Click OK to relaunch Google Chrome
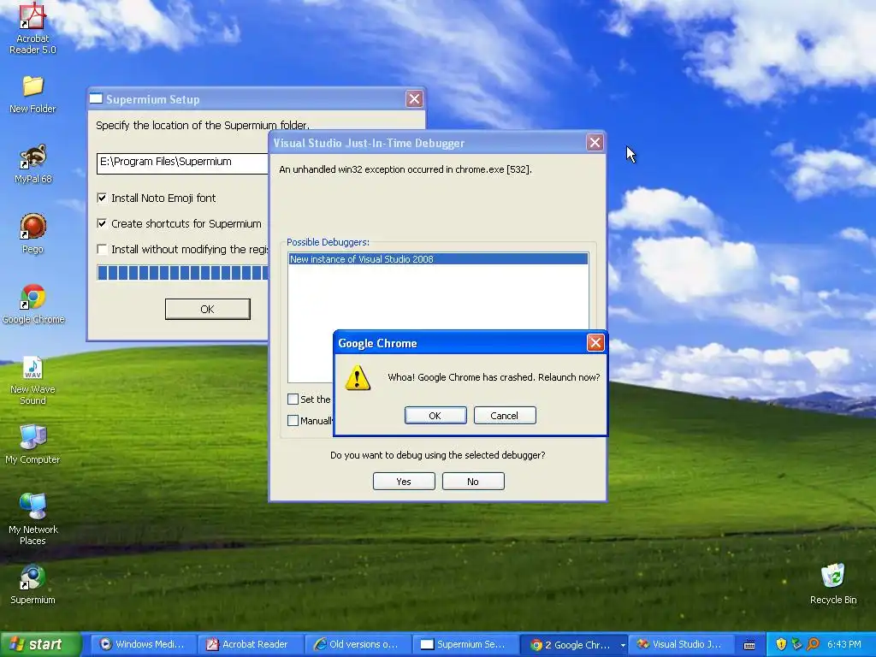Image resolution: width=876 pixels, height=657 pixels. tap(435, 416)
